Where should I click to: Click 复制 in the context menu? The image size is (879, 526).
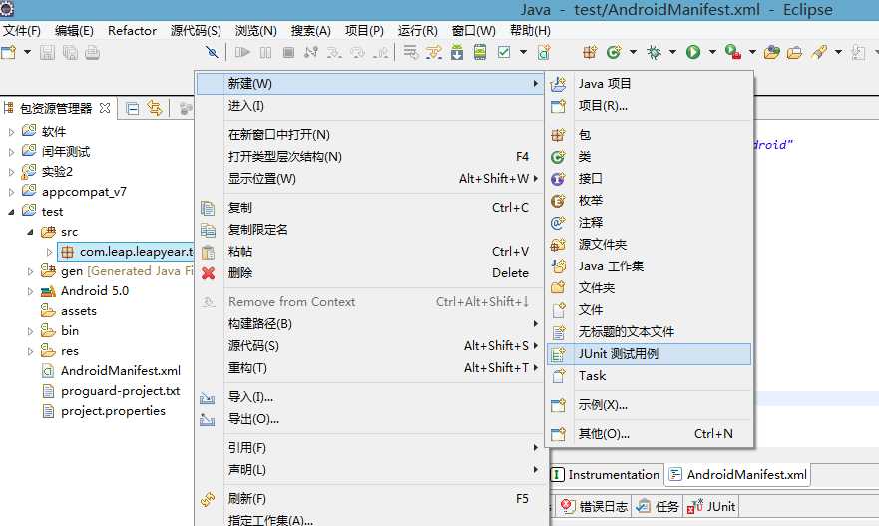[369, 208]
